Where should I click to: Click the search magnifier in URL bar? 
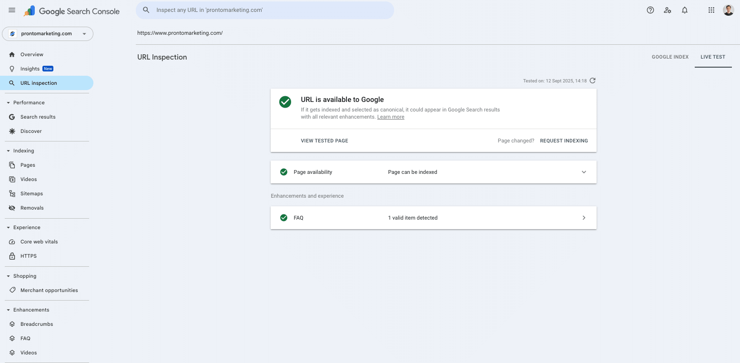[x=146, y=10]
